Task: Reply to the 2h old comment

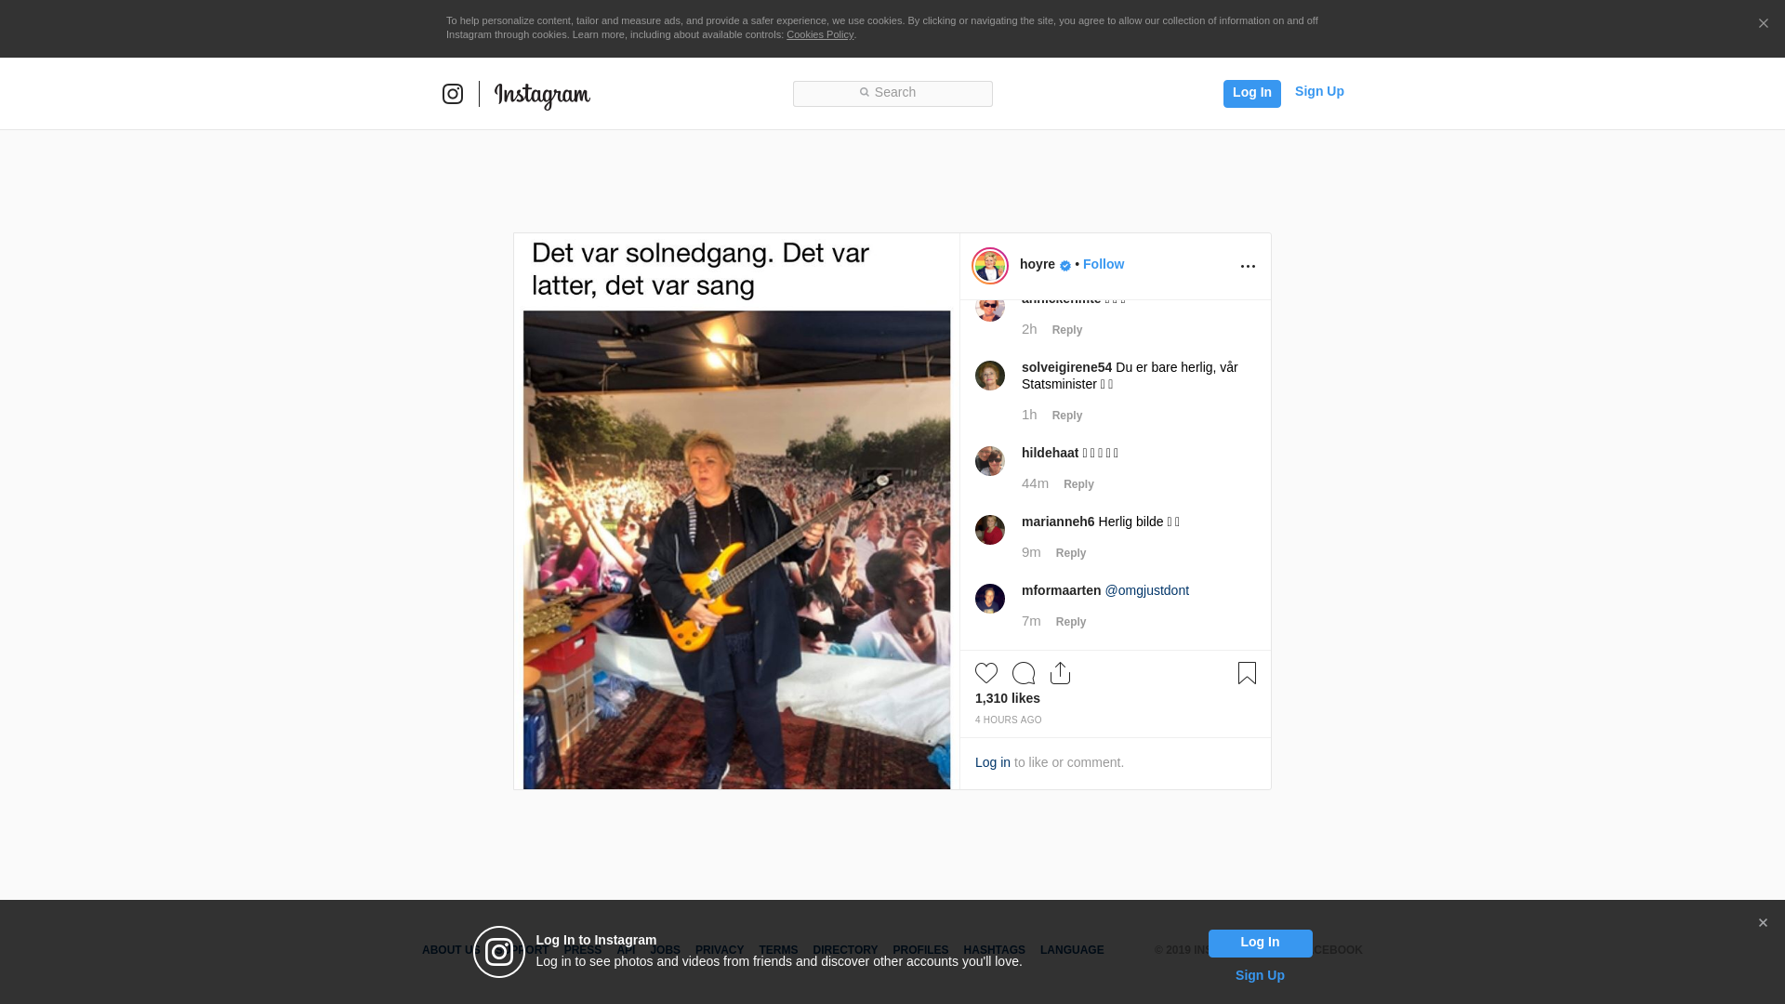Action: click(x=1067, y=330)
